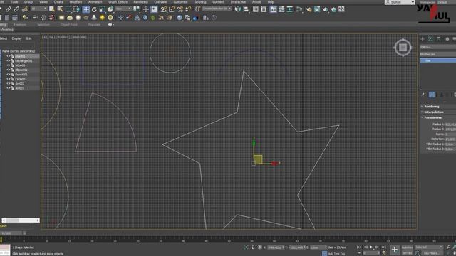456x256 pixels.
Task: Click the white sphere primitive icon
Action: click(x=78, y=18)
